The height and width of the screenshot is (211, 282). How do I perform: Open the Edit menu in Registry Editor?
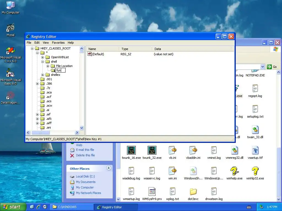pyautogui.click(x=37, y=43)
